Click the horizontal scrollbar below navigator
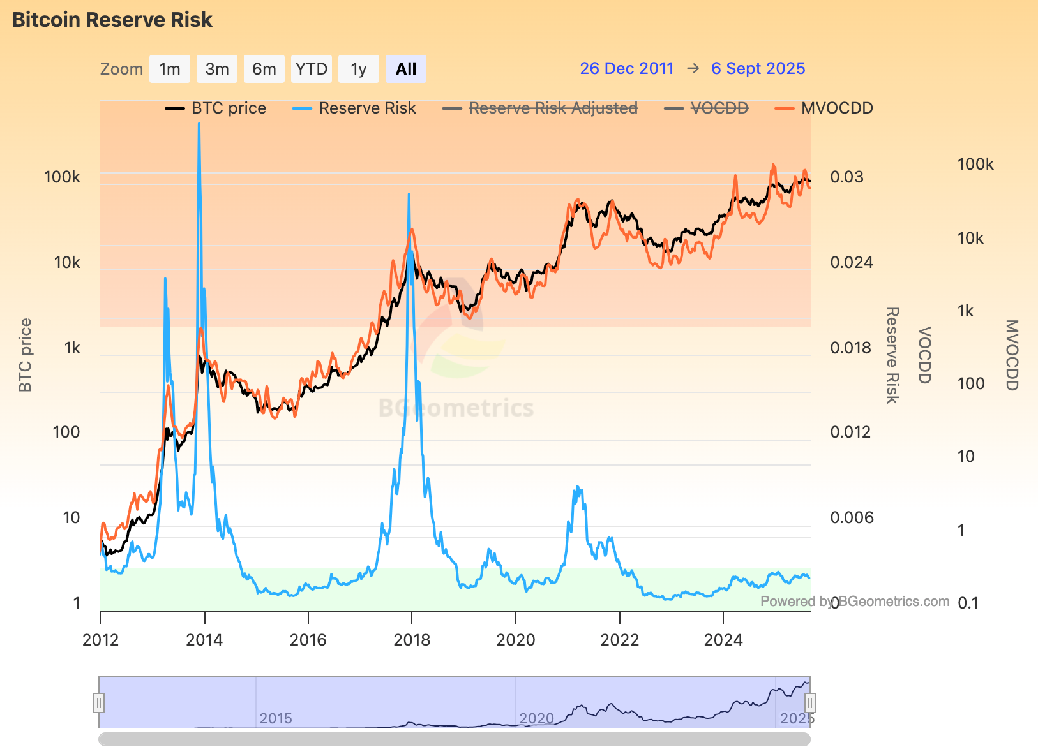 click(x=454, y=739)
